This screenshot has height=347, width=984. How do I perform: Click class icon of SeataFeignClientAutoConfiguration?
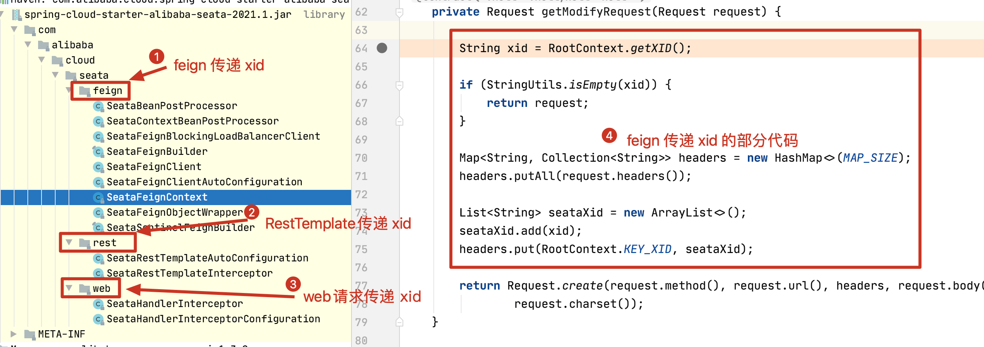99,183
